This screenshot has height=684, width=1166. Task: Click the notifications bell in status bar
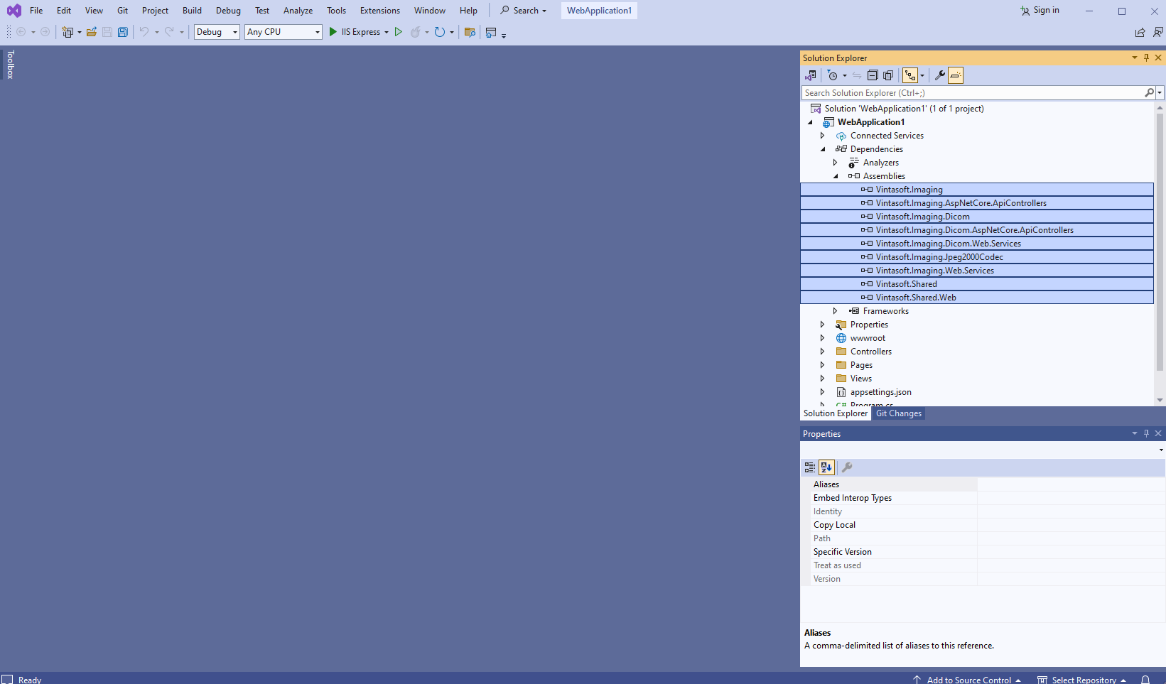(1145, 680)
